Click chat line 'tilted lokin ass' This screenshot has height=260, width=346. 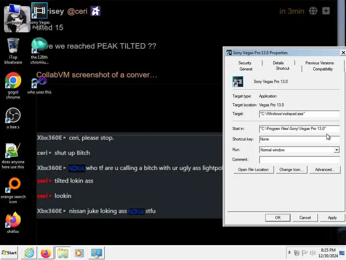pyautogui.click(x=74, y=181)
